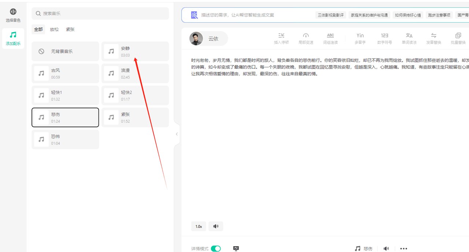Choose the 轻快1 music track
The height and width of the screenshot is (252, 469).
click(65, 95)
